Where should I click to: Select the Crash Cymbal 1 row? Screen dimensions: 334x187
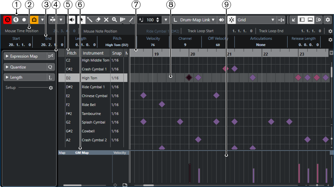tap(93, 69)
